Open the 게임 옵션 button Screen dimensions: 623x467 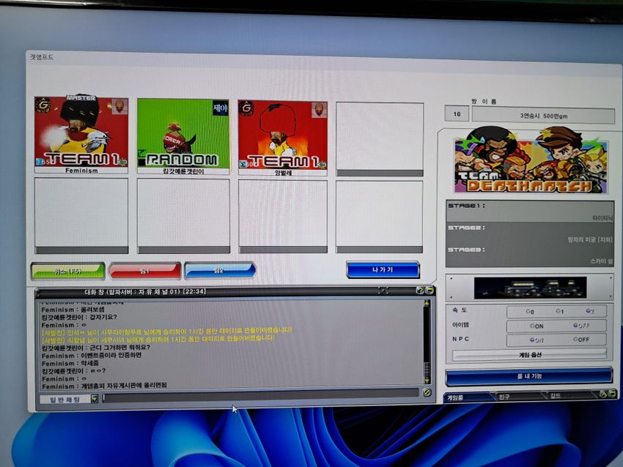coord(530,354)
